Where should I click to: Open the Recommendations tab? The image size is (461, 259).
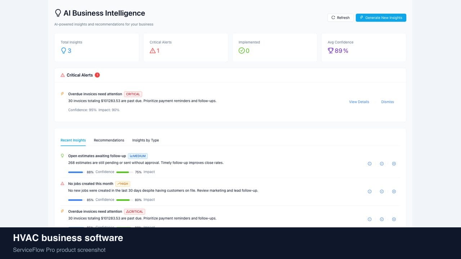(x=109, y=140)
